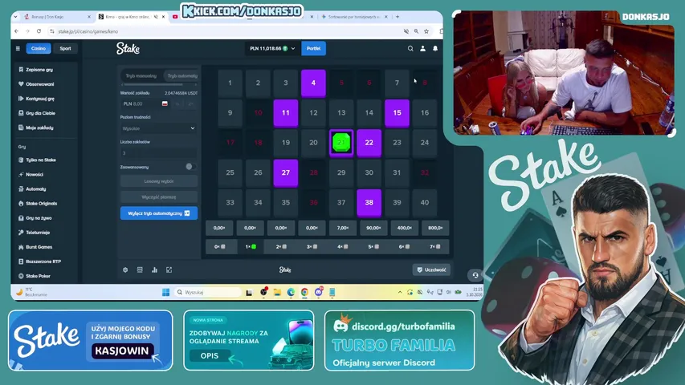
Task: Open Kontynuuj grę in sidebar
Action: click(40, 99)
